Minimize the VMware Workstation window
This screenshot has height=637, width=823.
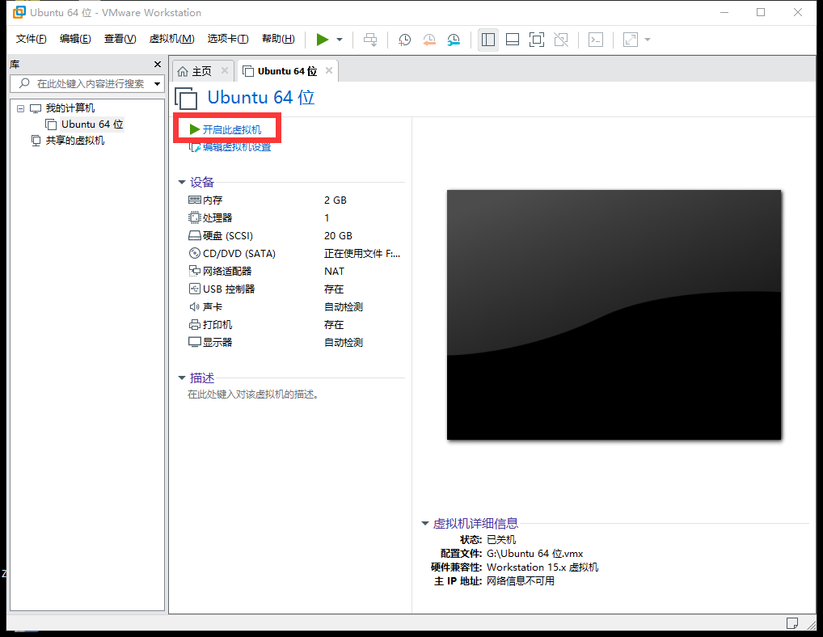pos(724,12)
